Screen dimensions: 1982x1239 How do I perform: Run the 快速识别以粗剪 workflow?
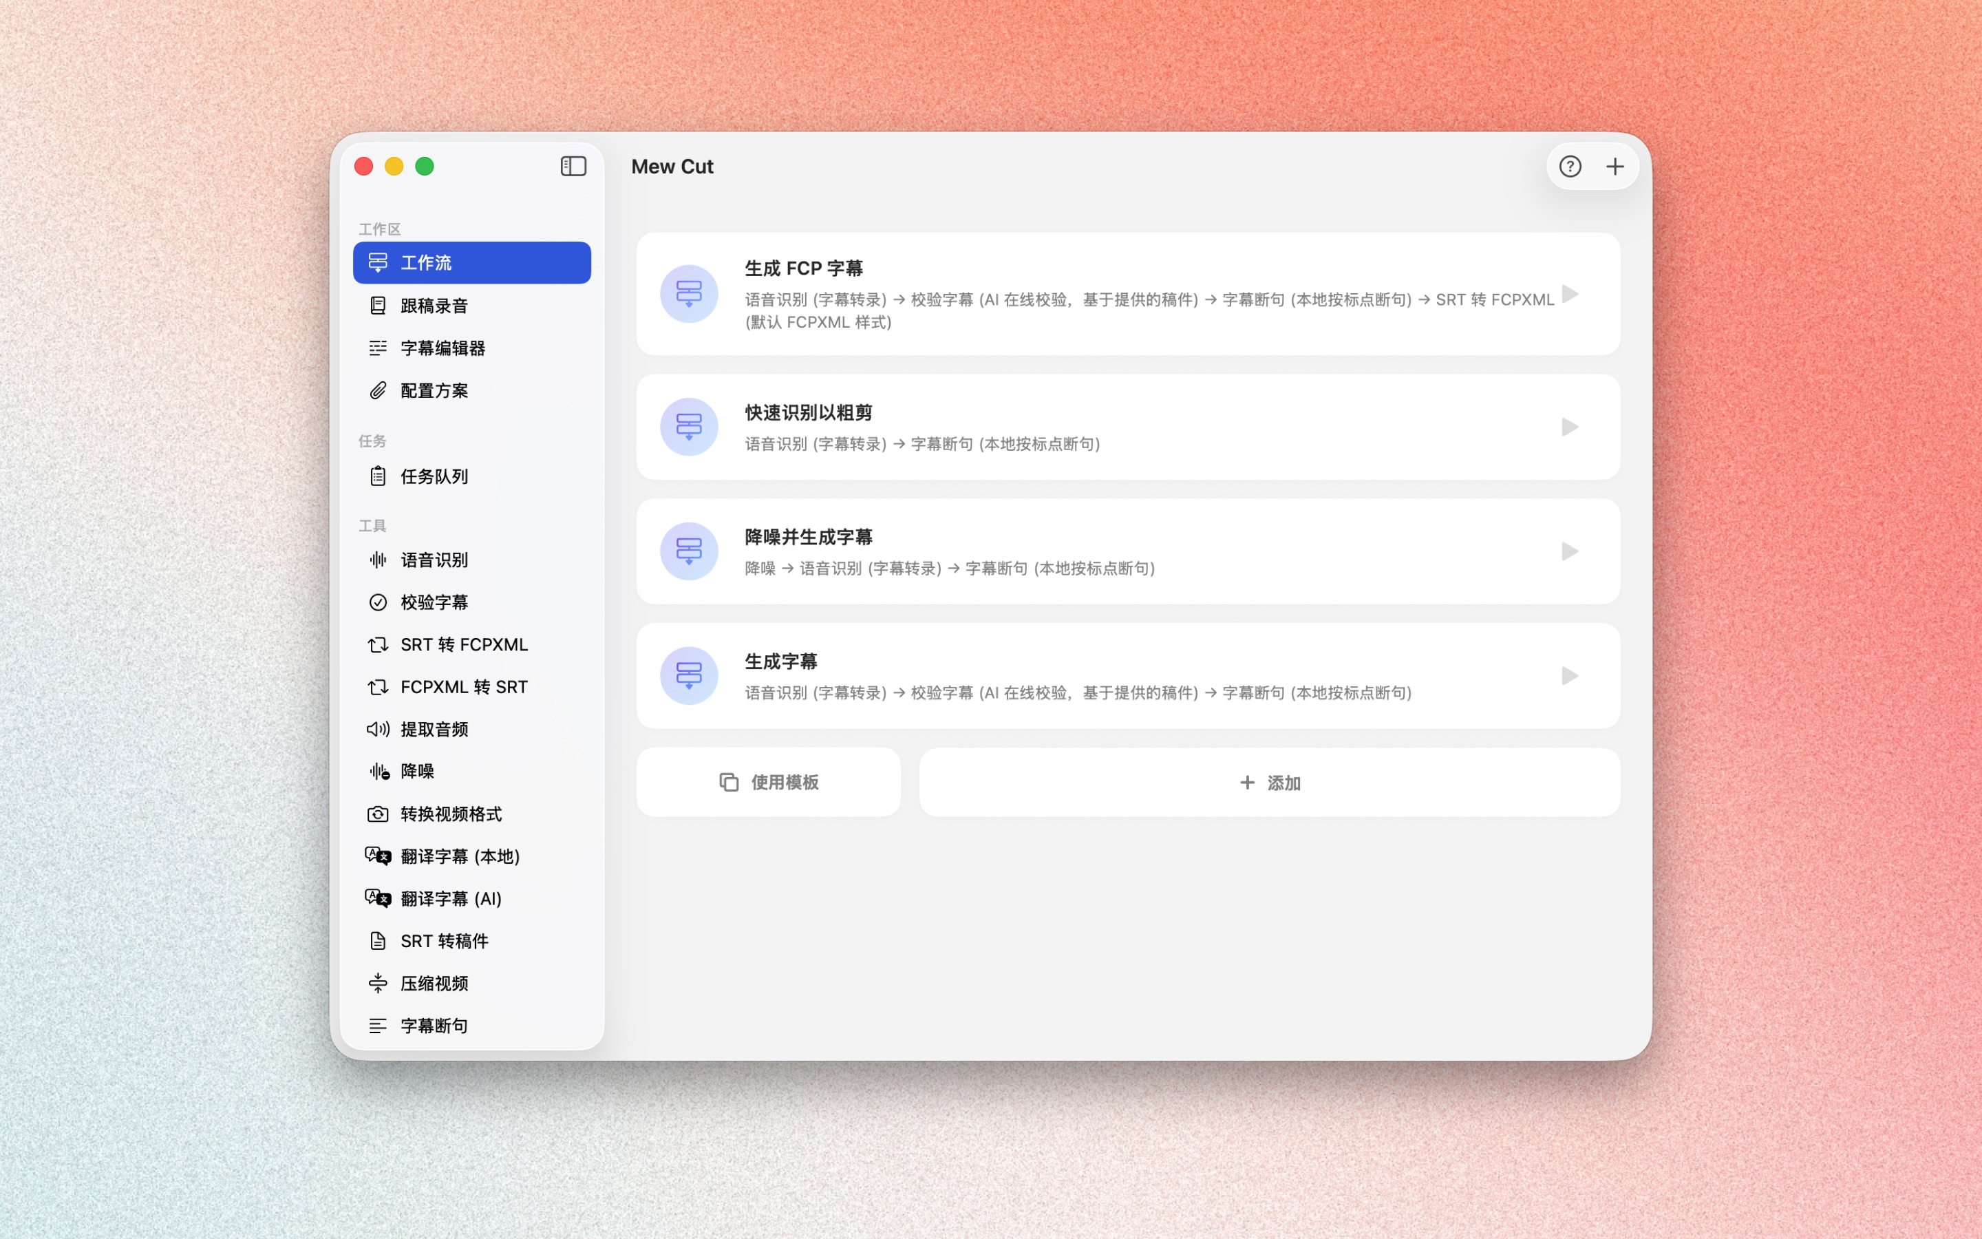[x=1569, y=427]
